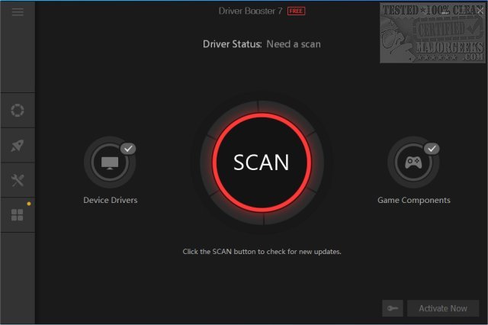This screenshot has width=488, height=325.
Task: Click the 'Need a scan' status text
Action: 293,43
